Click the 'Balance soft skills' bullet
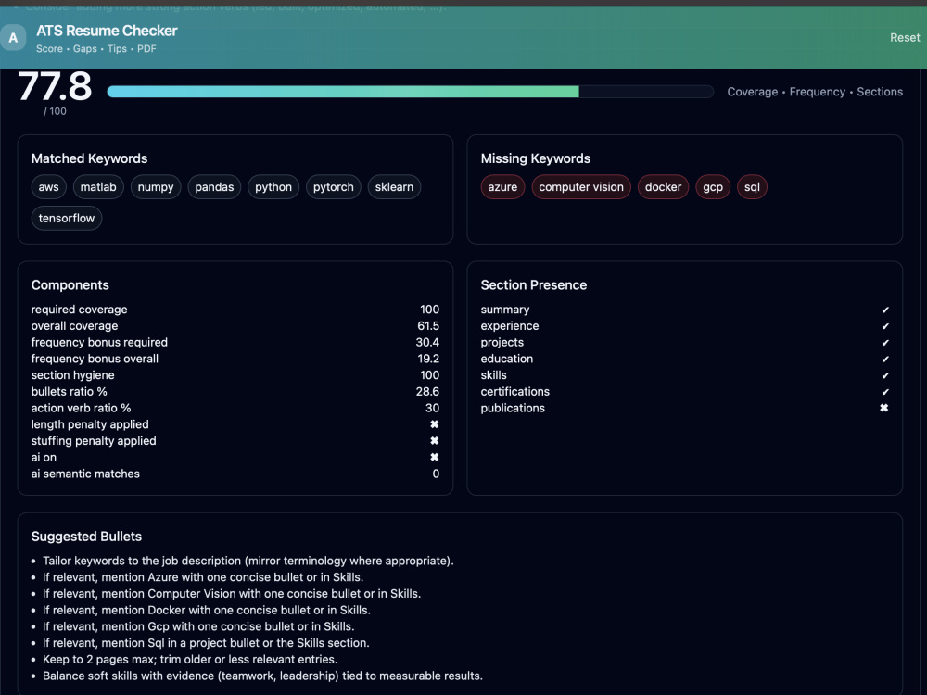 point(262,676)
